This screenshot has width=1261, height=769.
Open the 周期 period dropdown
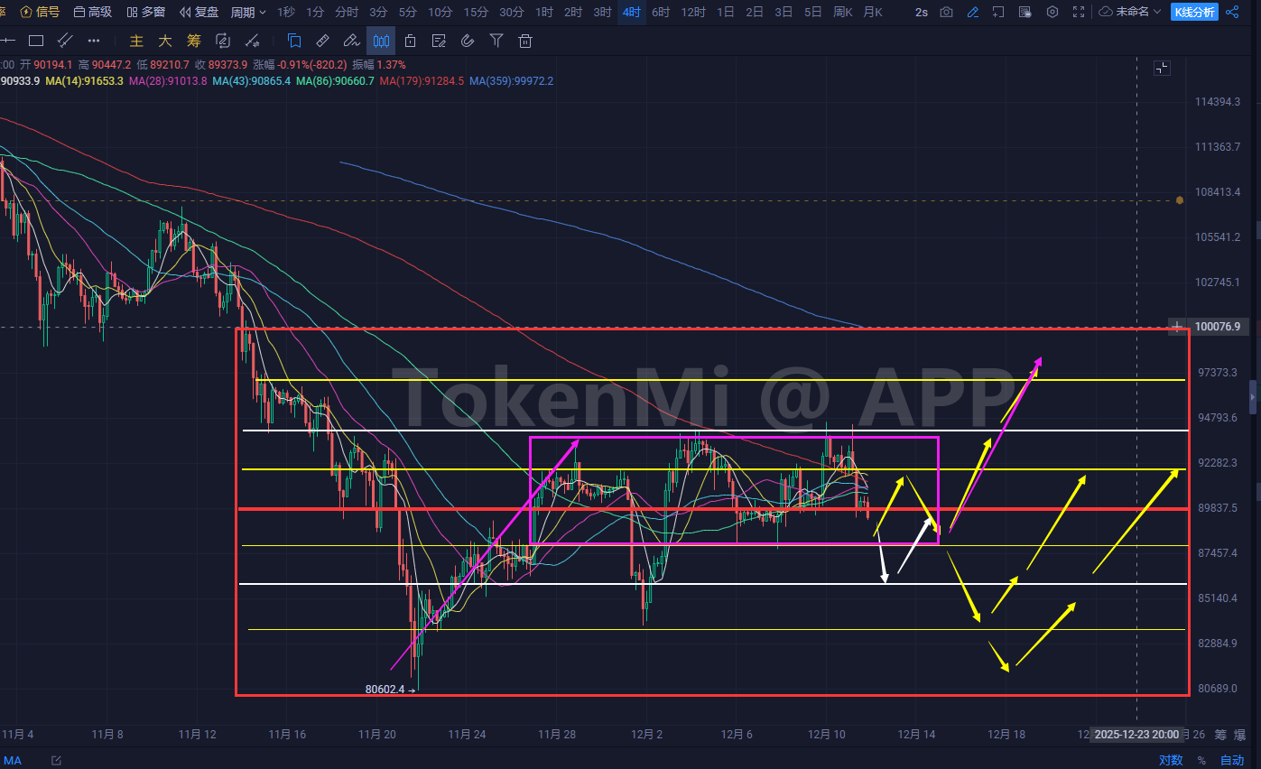click(x=248, y=12)
